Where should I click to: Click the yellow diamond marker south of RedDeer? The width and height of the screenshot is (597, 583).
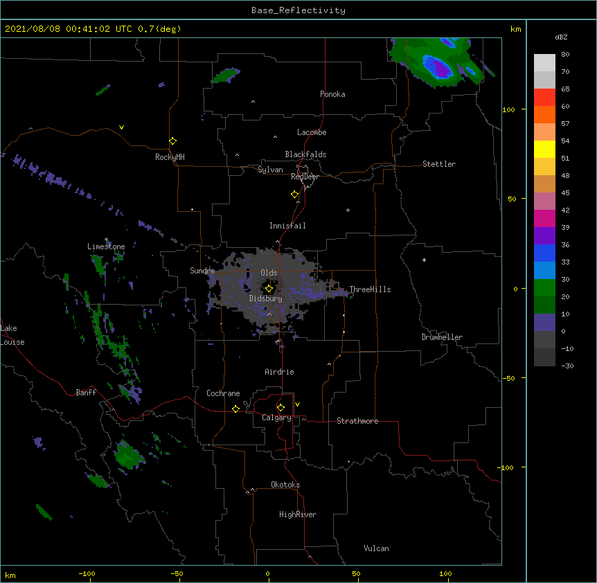click(x=295, y=195)
